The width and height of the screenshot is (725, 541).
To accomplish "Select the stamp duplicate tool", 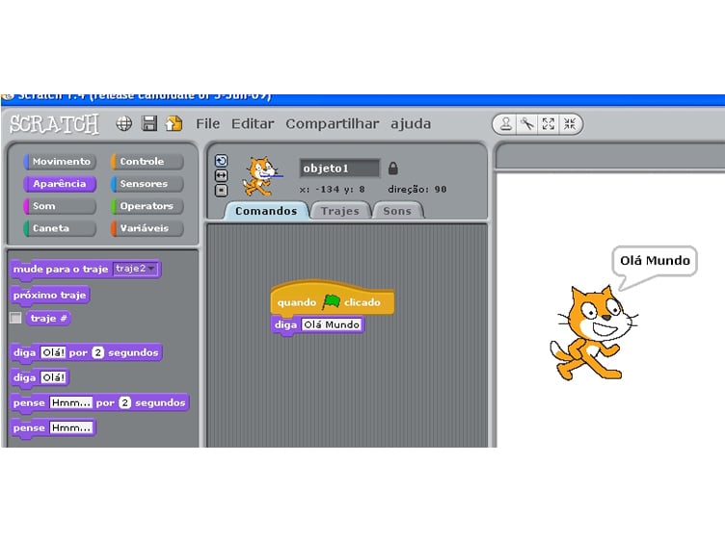I will pos(506,124).
